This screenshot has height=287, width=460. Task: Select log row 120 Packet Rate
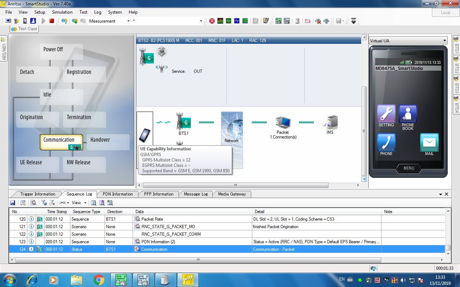point(227,219)
